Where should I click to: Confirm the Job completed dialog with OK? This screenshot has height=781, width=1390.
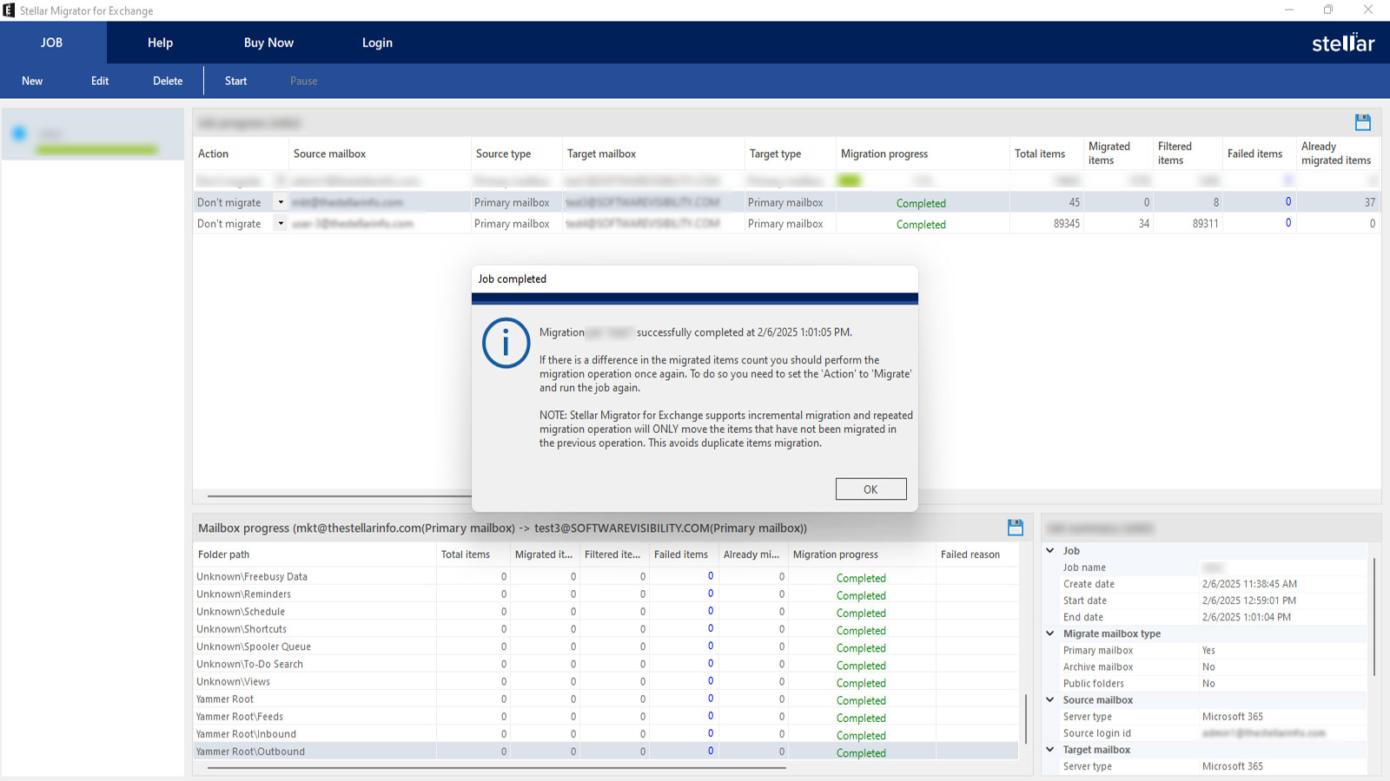870,489
